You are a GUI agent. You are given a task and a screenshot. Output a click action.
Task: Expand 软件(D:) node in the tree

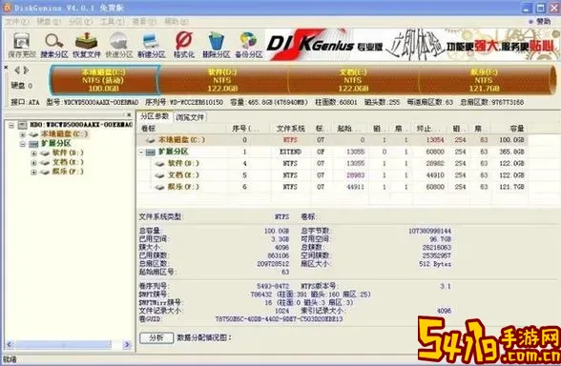click(34, 153)
